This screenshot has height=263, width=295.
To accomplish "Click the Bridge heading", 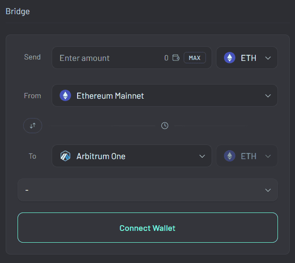I will pos(18,11).
